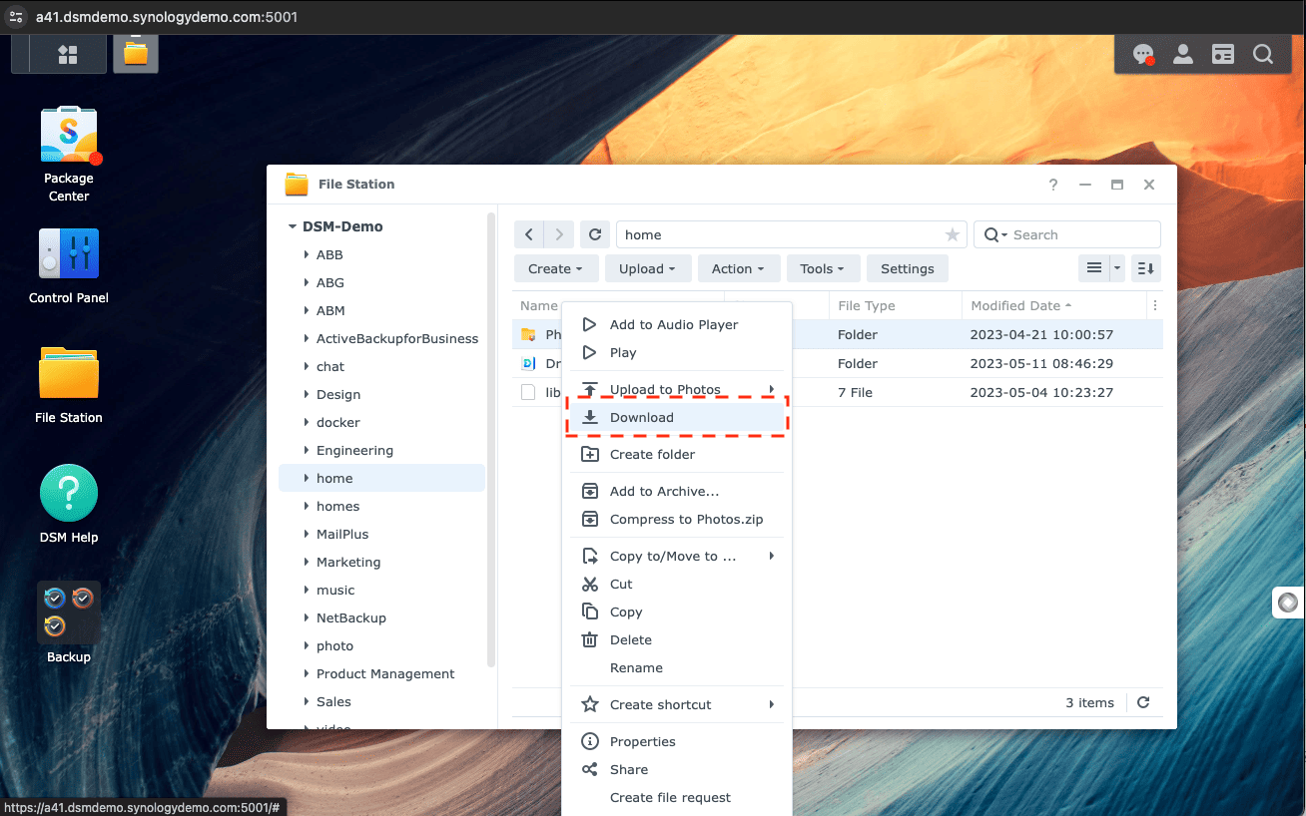Viewport: 1306px width, 816px height.
Task: Open Properties from context menu
Action: pyautogui.click(x=677, y=741)
